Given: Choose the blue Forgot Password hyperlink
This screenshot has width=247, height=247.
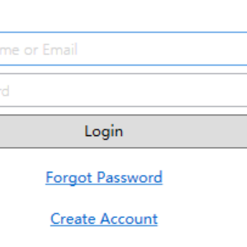Looking at the screenshot, I should (104, 178).
